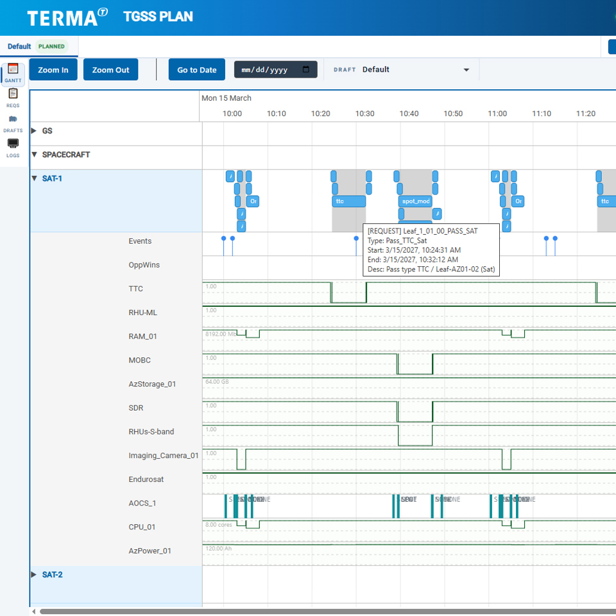Image resolution: width=616 pixels, height=616 pixels.
Task: Click the Go to Date button
Action: 197,69
